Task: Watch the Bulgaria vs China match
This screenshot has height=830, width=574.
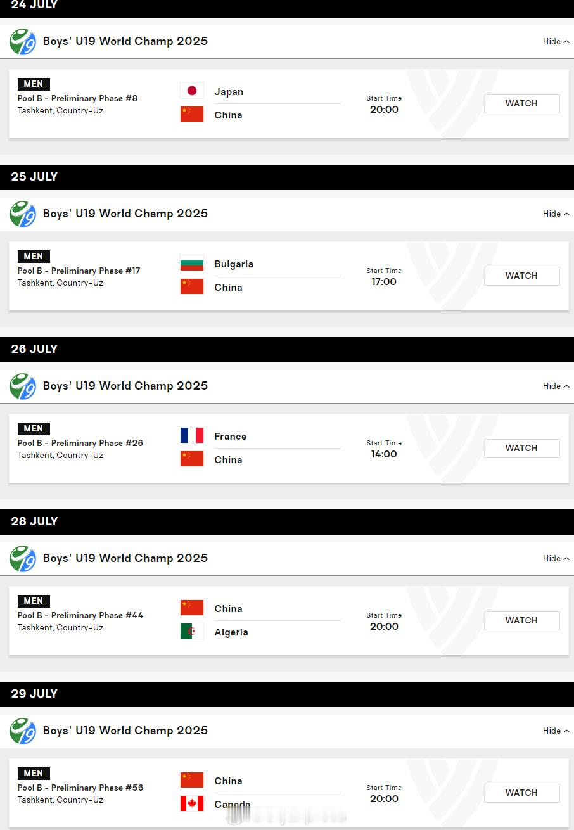Action: pos(521,276)
